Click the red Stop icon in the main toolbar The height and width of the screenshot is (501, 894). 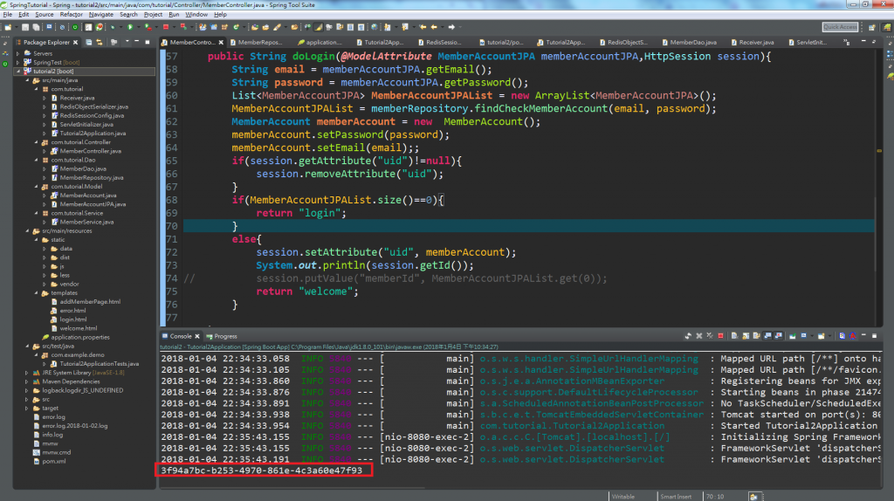pos(166,27)
